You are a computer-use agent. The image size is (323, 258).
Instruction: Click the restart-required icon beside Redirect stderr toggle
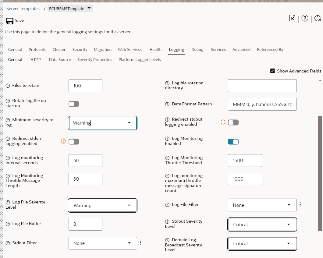pyautogui.click(x=63, y=141)
